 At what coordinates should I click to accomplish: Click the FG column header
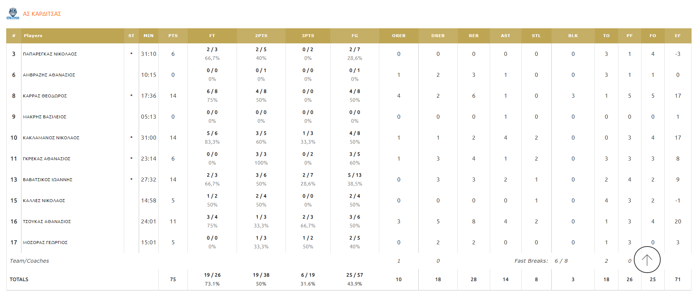(354, 36)
